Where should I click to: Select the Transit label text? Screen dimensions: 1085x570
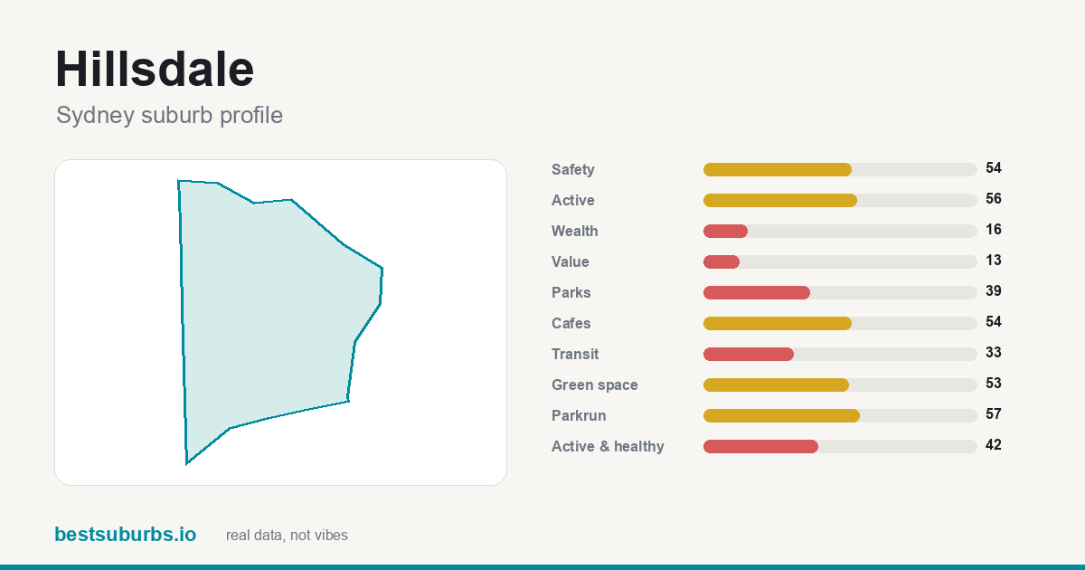point(575,355)
